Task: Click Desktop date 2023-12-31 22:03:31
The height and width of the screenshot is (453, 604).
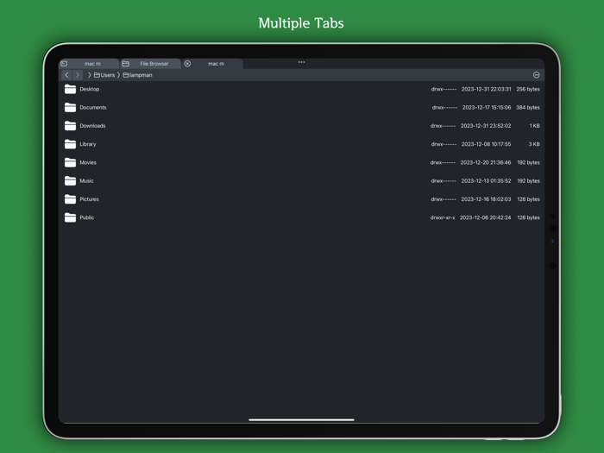Action: click(486, 89)
